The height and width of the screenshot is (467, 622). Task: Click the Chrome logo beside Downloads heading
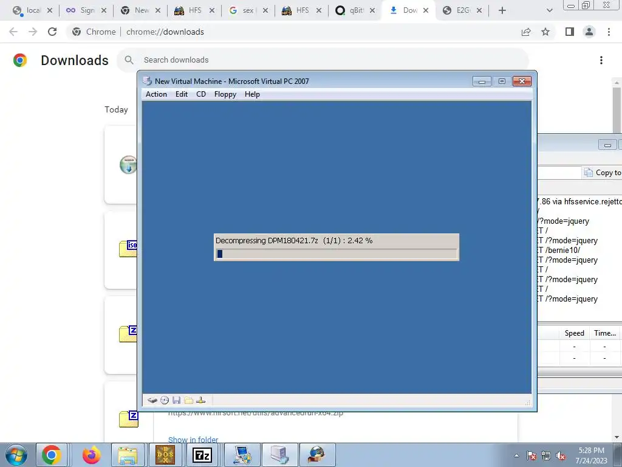[20, 60]
